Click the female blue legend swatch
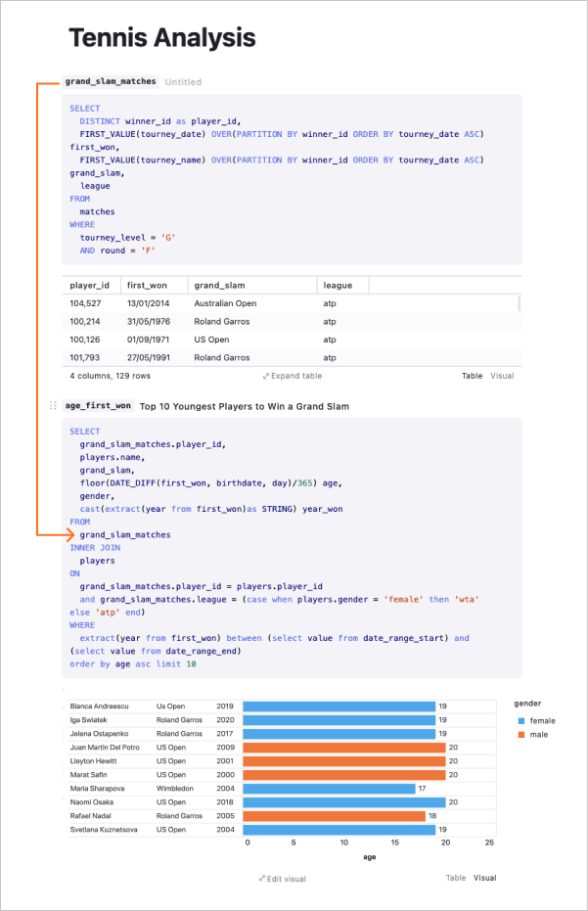Screen dimensions: 588x911 (x=521, y=720)
